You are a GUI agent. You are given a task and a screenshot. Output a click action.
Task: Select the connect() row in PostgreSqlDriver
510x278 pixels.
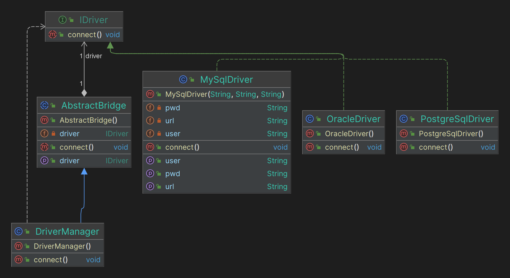click(447, 147)
